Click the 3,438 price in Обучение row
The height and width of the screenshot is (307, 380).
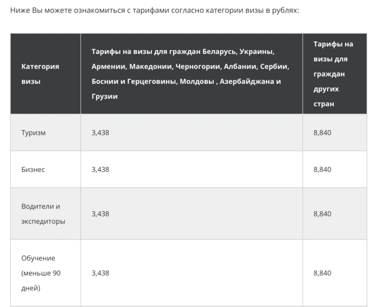[101, 273]
